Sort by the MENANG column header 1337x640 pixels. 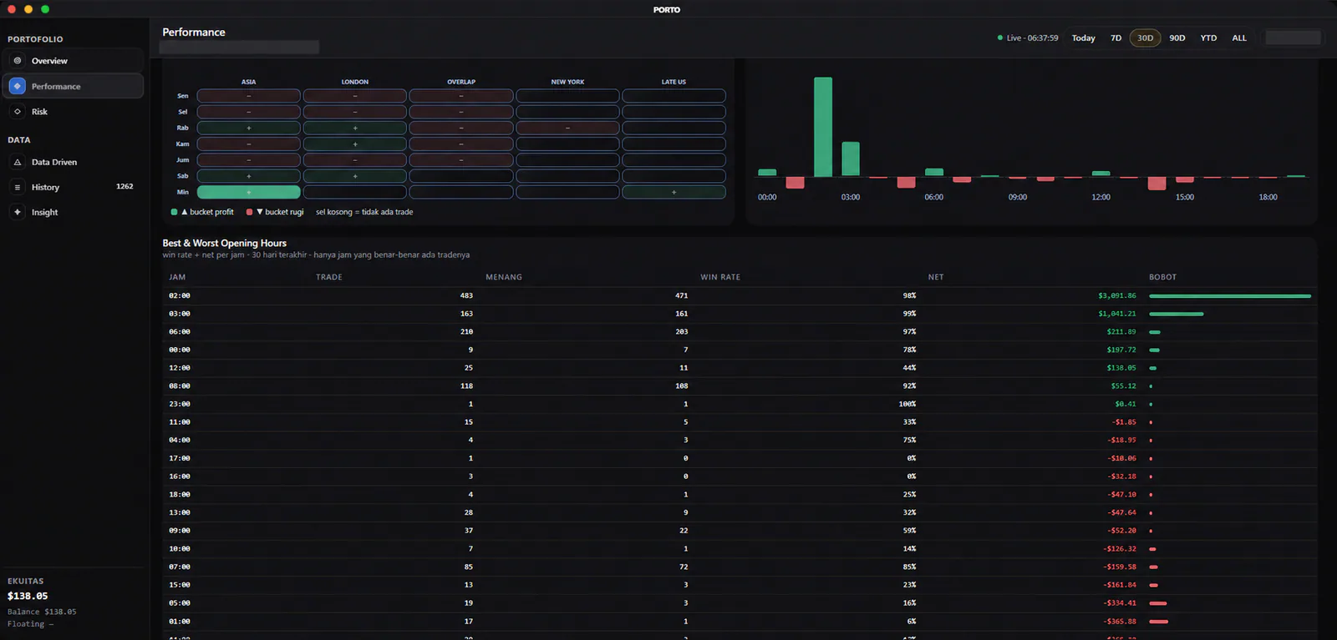pyautogui.click(x=504, y=277)
